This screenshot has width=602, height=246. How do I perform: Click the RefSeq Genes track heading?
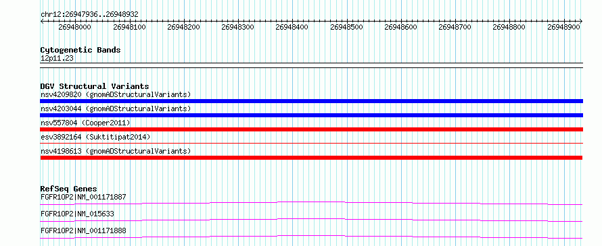click(x=69, y=189)
